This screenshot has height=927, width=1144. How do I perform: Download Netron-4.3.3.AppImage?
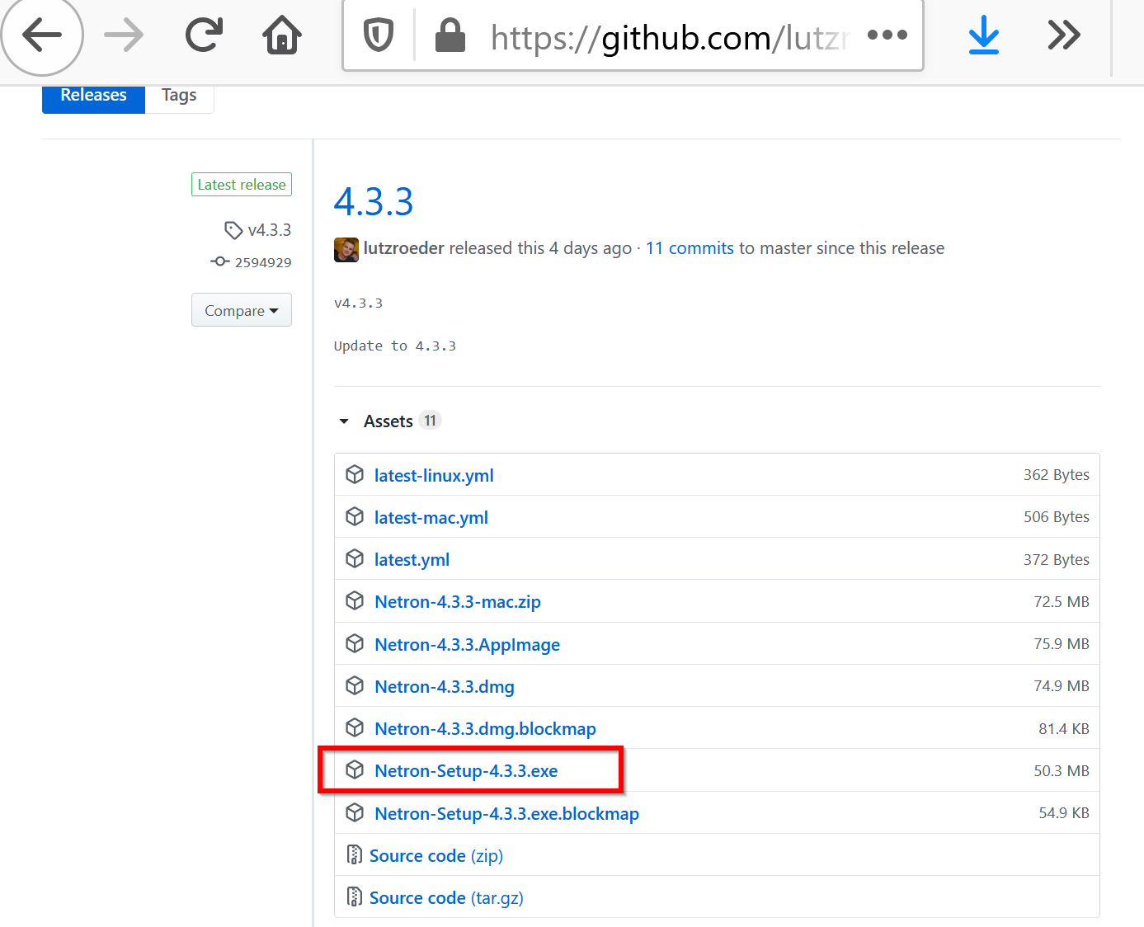(x=467, y=645)
